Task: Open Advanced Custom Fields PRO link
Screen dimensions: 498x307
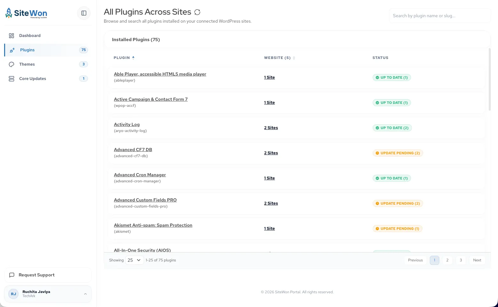Action: (145, 200)
